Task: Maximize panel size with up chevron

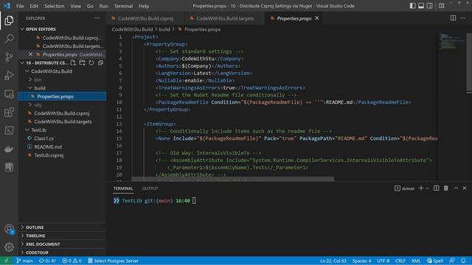Action: (x=456, y=188)
